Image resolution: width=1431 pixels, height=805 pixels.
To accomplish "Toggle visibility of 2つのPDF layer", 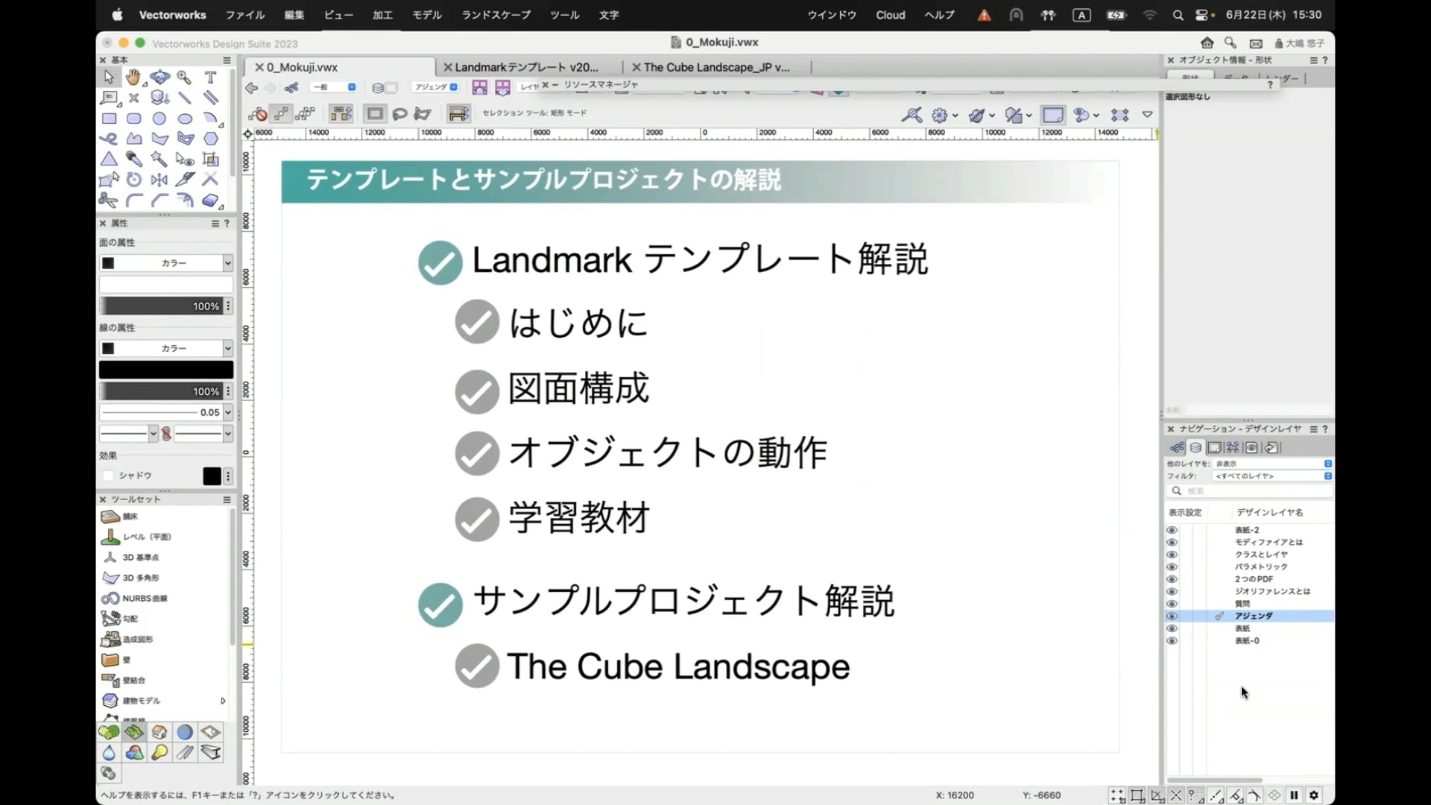I will (1172, 579).
